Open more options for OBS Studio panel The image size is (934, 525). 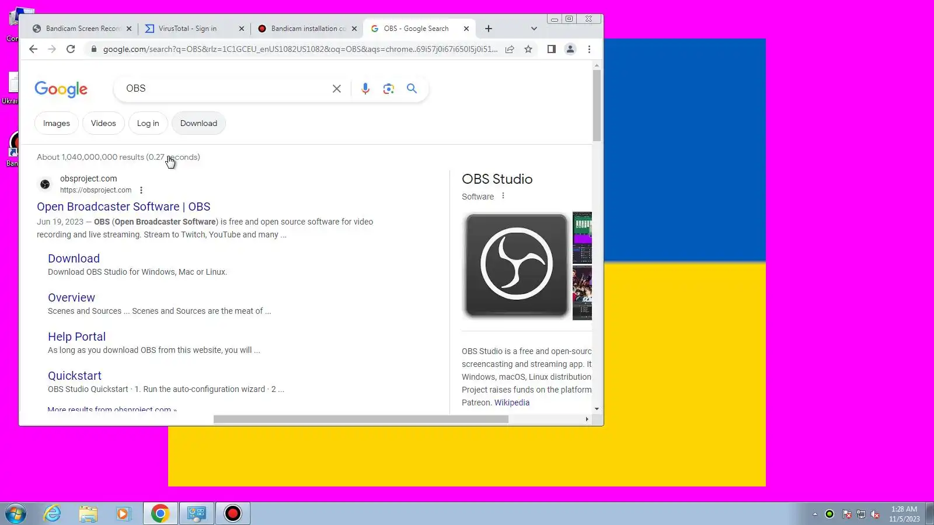coord(503,196)
